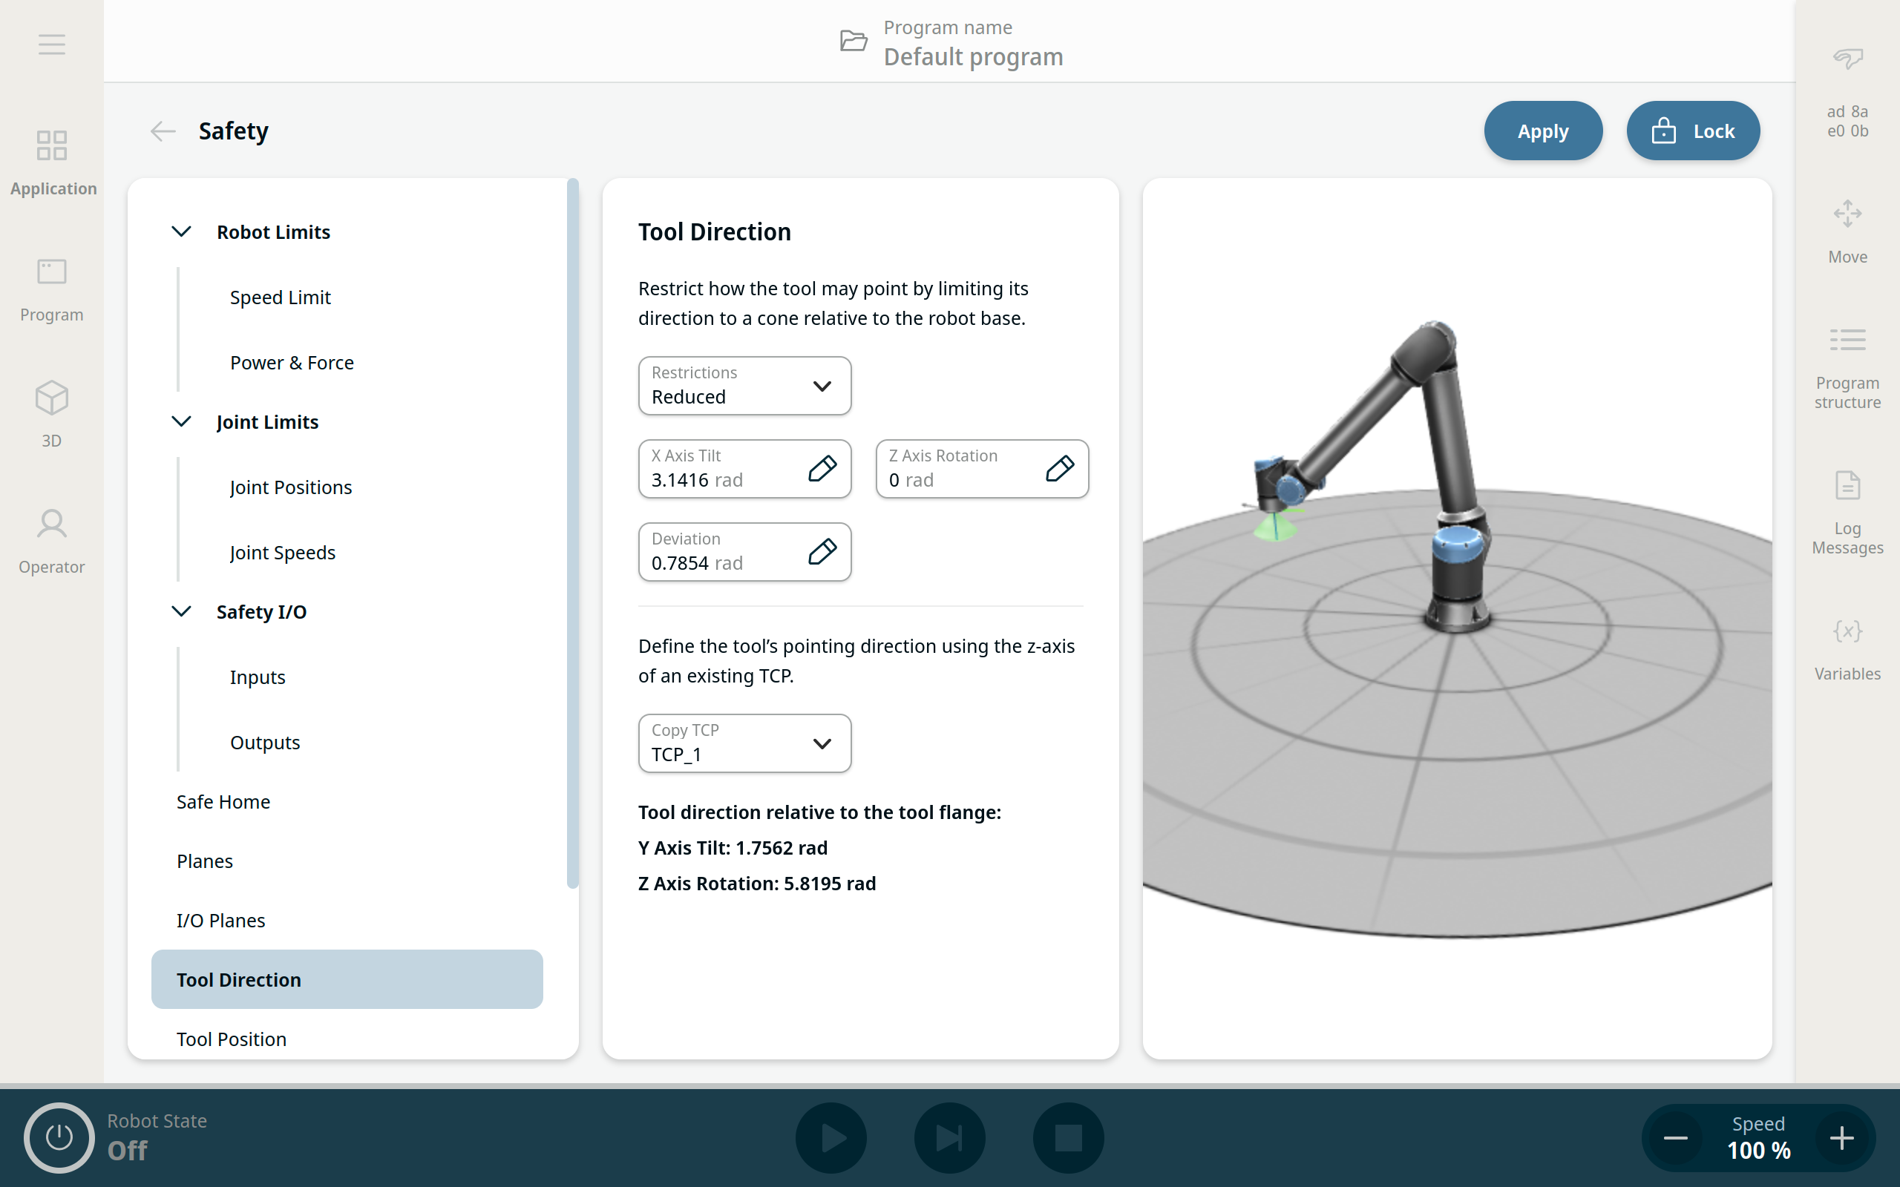Click the Z Axis Rotation field
Screen dimensions: 1900x1187
(981, 469)
